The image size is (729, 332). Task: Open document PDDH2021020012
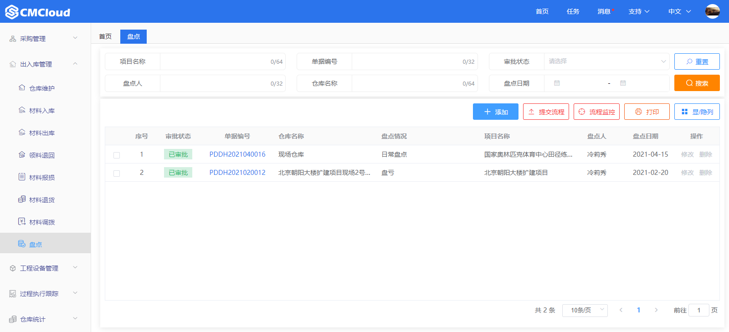[x=237, y=173]
